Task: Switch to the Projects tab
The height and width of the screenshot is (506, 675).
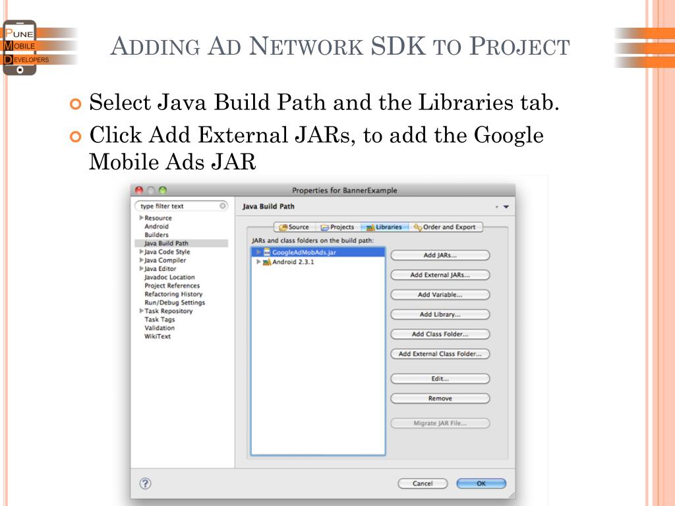Action: coord(337,227)
